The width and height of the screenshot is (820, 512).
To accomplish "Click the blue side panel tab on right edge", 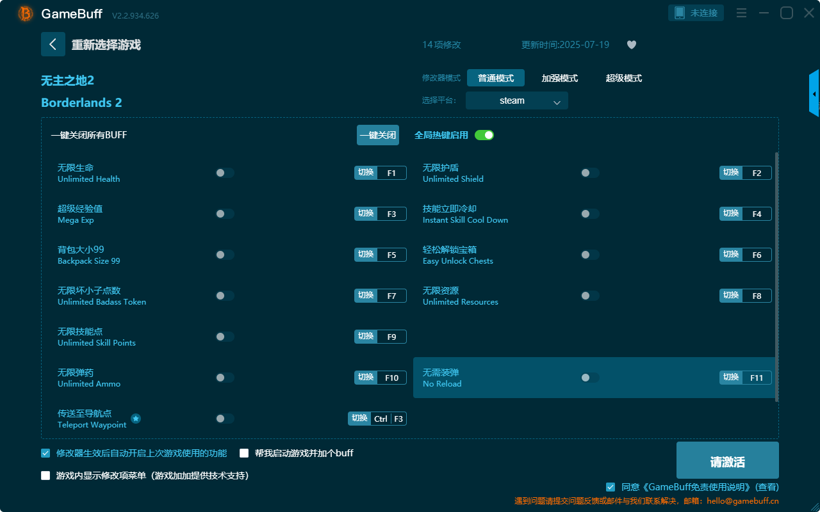I will 814,93.
